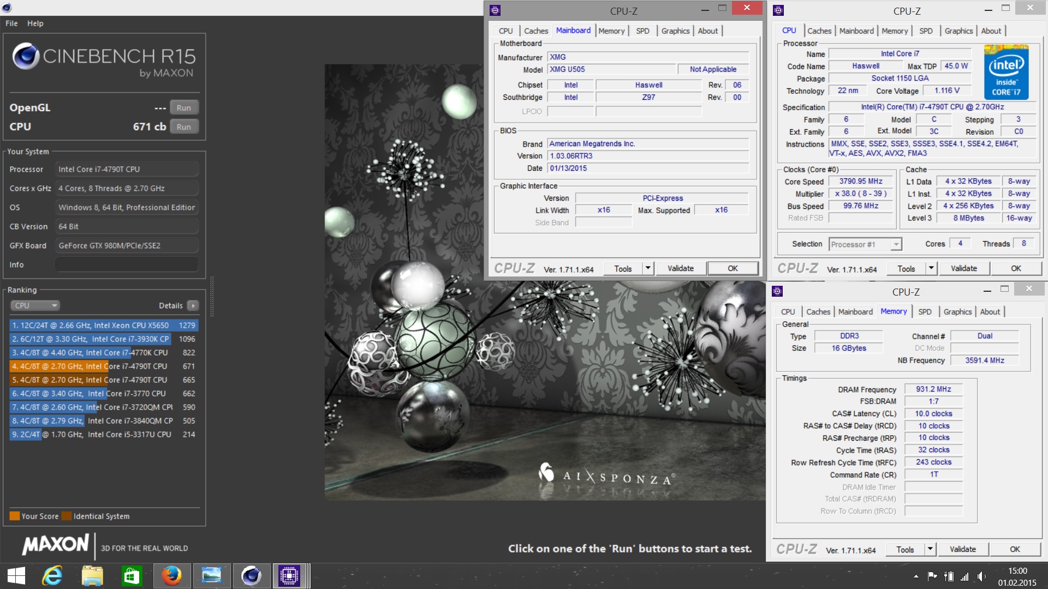1048x589 pixels.
Task: Select ranking row i7-3770 score 662
Action: [x=104, y=393]
